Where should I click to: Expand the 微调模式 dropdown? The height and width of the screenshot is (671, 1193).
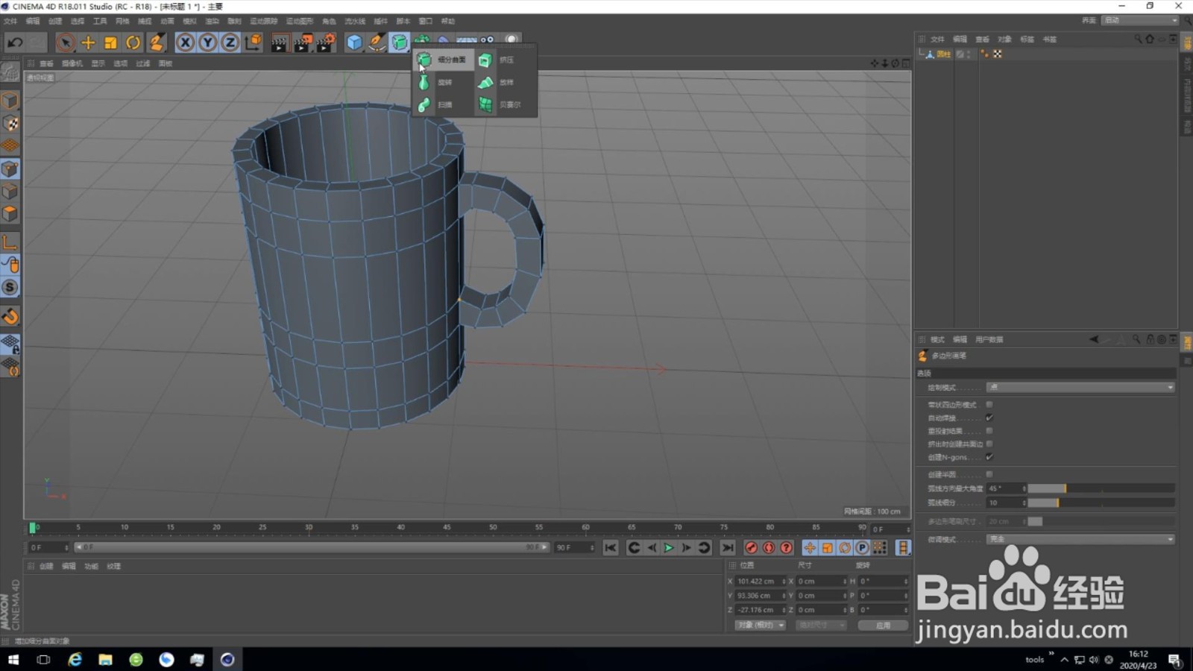point(1080,539)
